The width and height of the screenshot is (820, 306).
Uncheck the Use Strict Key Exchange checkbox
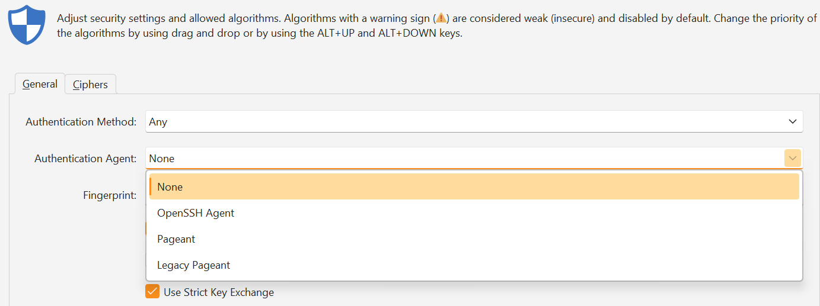[152, 292]
